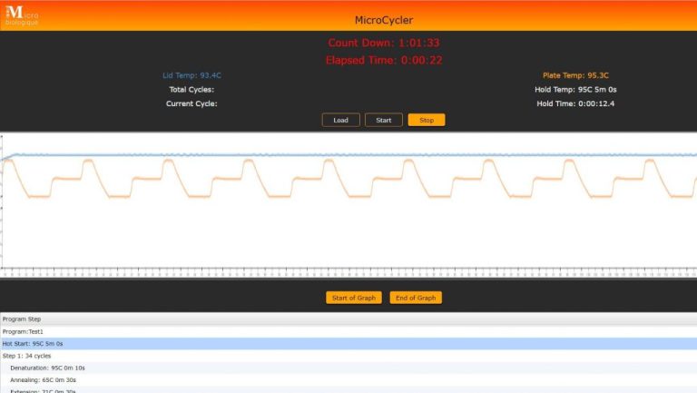Select the Hot Start: 95C 5m 0s row

pos(348,344)
